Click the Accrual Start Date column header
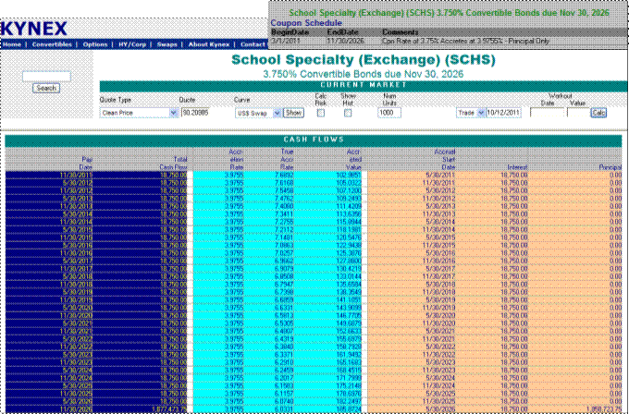Image resolution: width=629 pixels, height=414 pixels. click(x=445, y=159)
